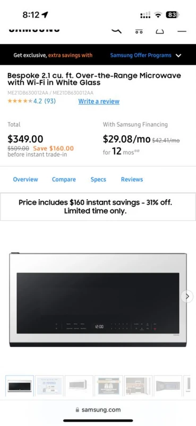The height and width of the screenshot is (426, 196).
Task: Open the account profile icon
Action: pyautogui.click(x=160, y=31)
